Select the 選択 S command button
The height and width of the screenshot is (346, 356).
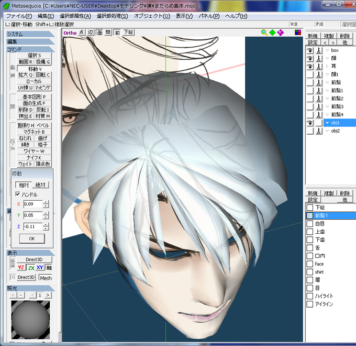coord(34,55)
